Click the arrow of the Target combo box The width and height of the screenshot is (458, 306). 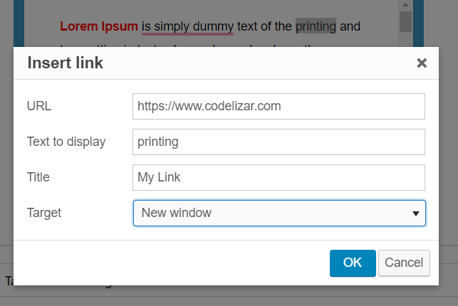[416, 213]
